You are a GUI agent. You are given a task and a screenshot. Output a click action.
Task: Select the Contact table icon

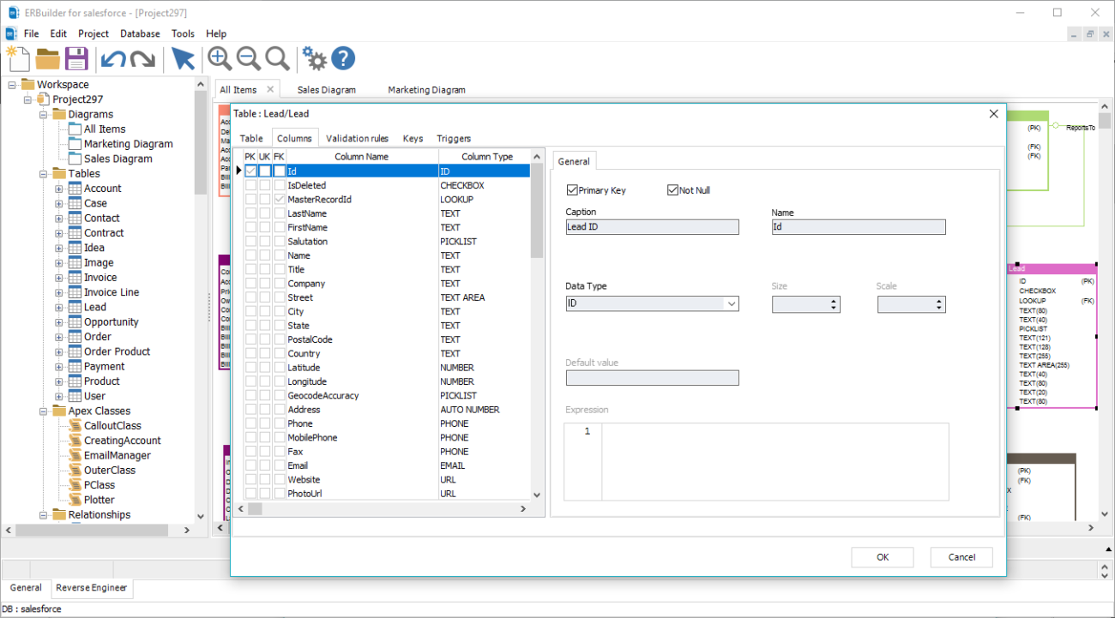75,218
